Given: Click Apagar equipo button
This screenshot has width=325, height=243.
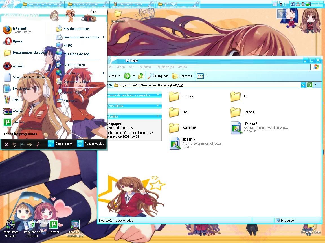Looking at the screenshot, I should point(91,143).
